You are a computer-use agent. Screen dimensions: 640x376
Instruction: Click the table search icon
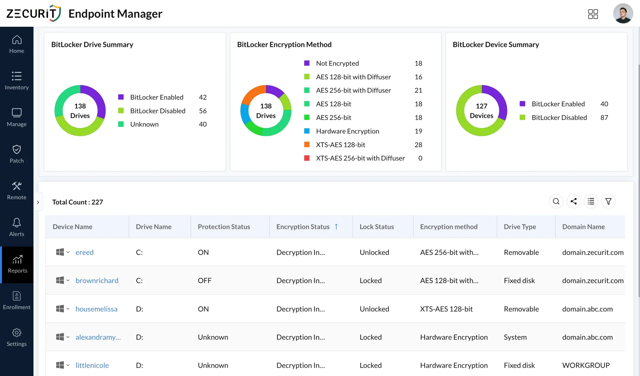(556, 201)
